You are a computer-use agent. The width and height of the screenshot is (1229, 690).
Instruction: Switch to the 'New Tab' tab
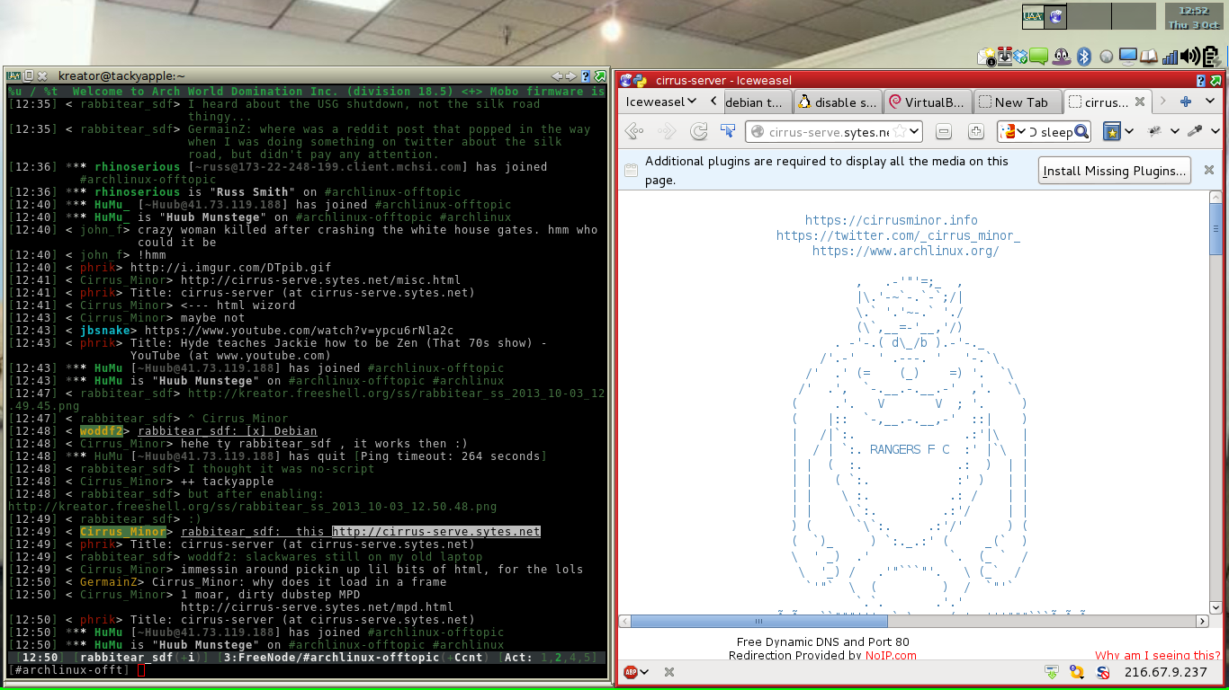[x=1018, y=102]
